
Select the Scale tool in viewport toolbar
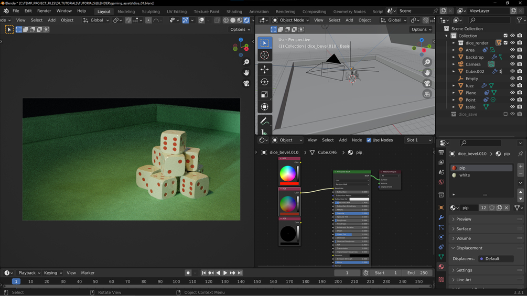pyautogui.click(x=264, y=94)
